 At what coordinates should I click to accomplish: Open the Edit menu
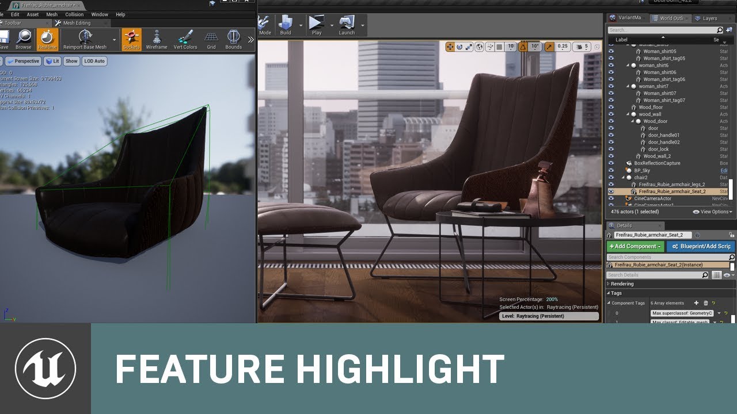tap(15, 14)
